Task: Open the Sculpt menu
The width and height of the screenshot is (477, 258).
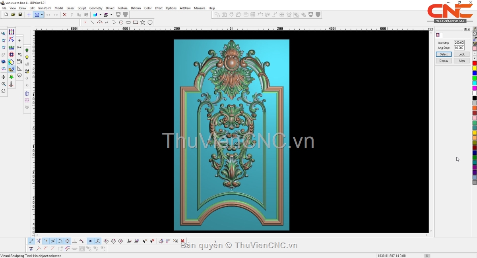Action: coord(81,8)
